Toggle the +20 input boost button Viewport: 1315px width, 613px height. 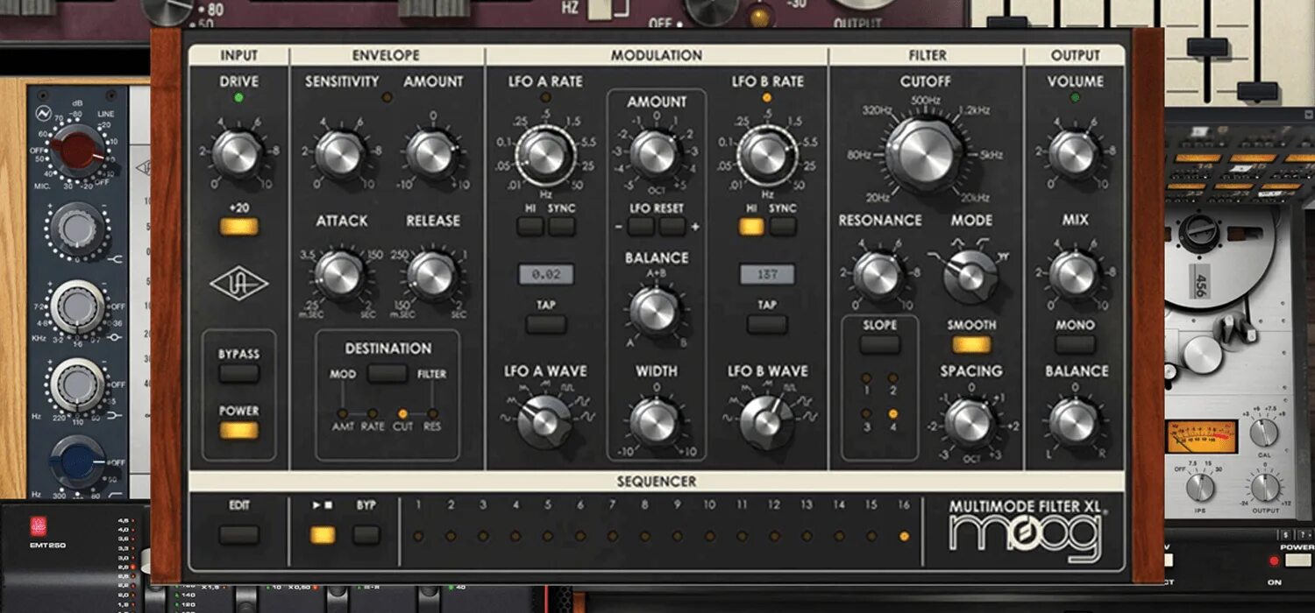point(239,228)
